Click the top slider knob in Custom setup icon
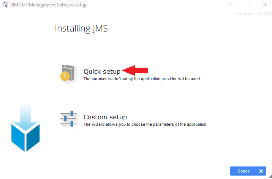The width and height of the screenshot is (272, 179). click(x=72, y=114)
